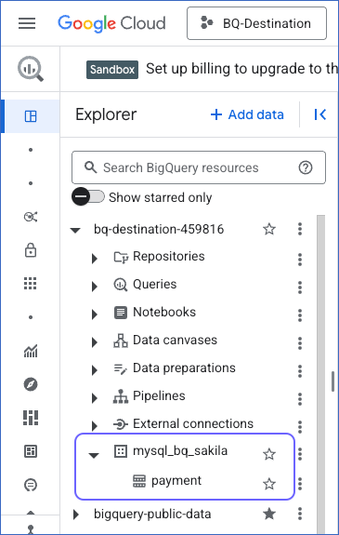The image size is (339, 535).
Task: Click the BigQuery magnifier logo icon
Action: (31, 69)
